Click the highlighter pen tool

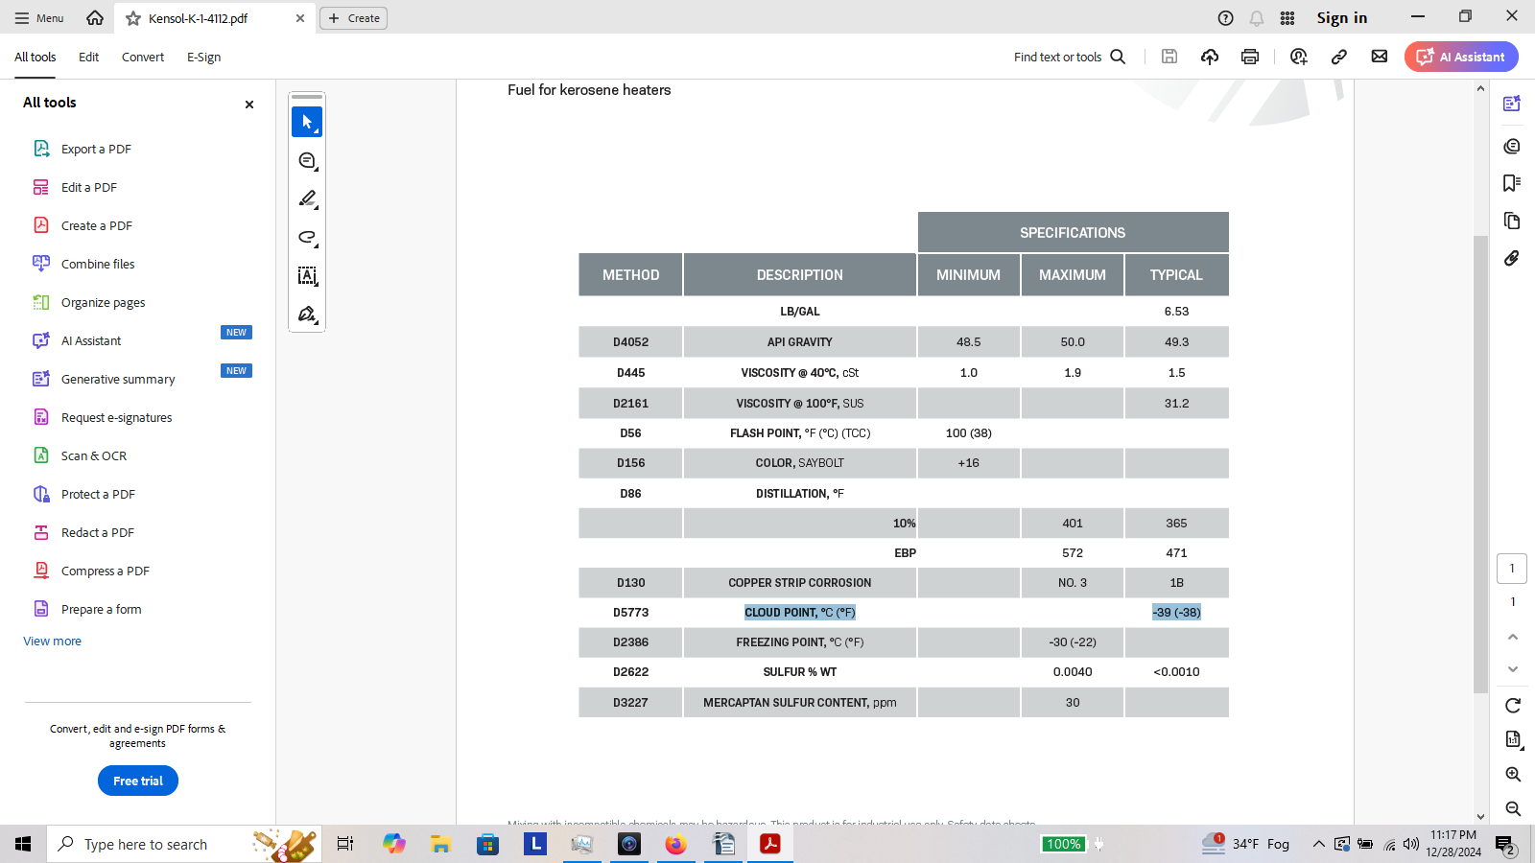(307, 199)
